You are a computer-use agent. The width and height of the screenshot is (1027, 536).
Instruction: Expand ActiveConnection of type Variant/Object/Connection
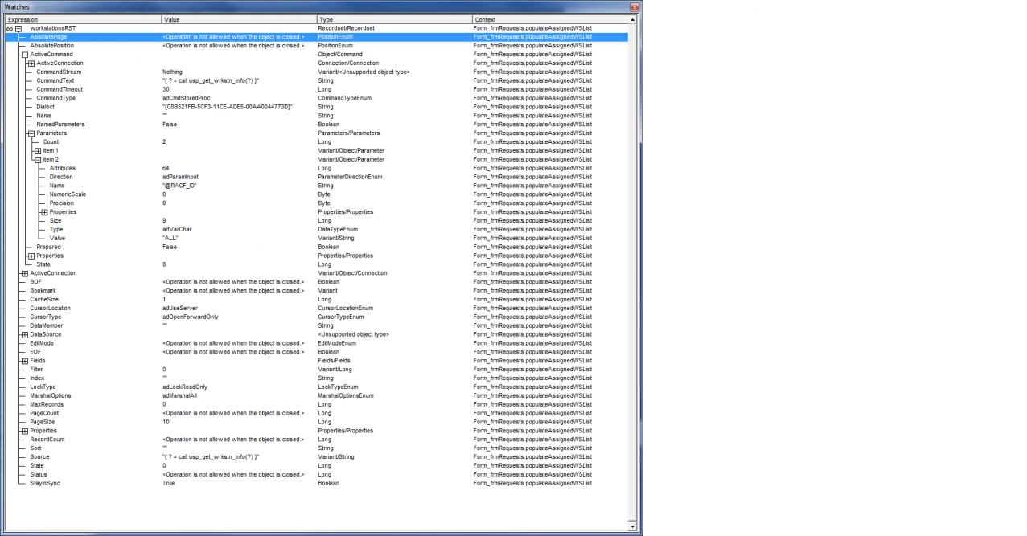click(24, 273)
